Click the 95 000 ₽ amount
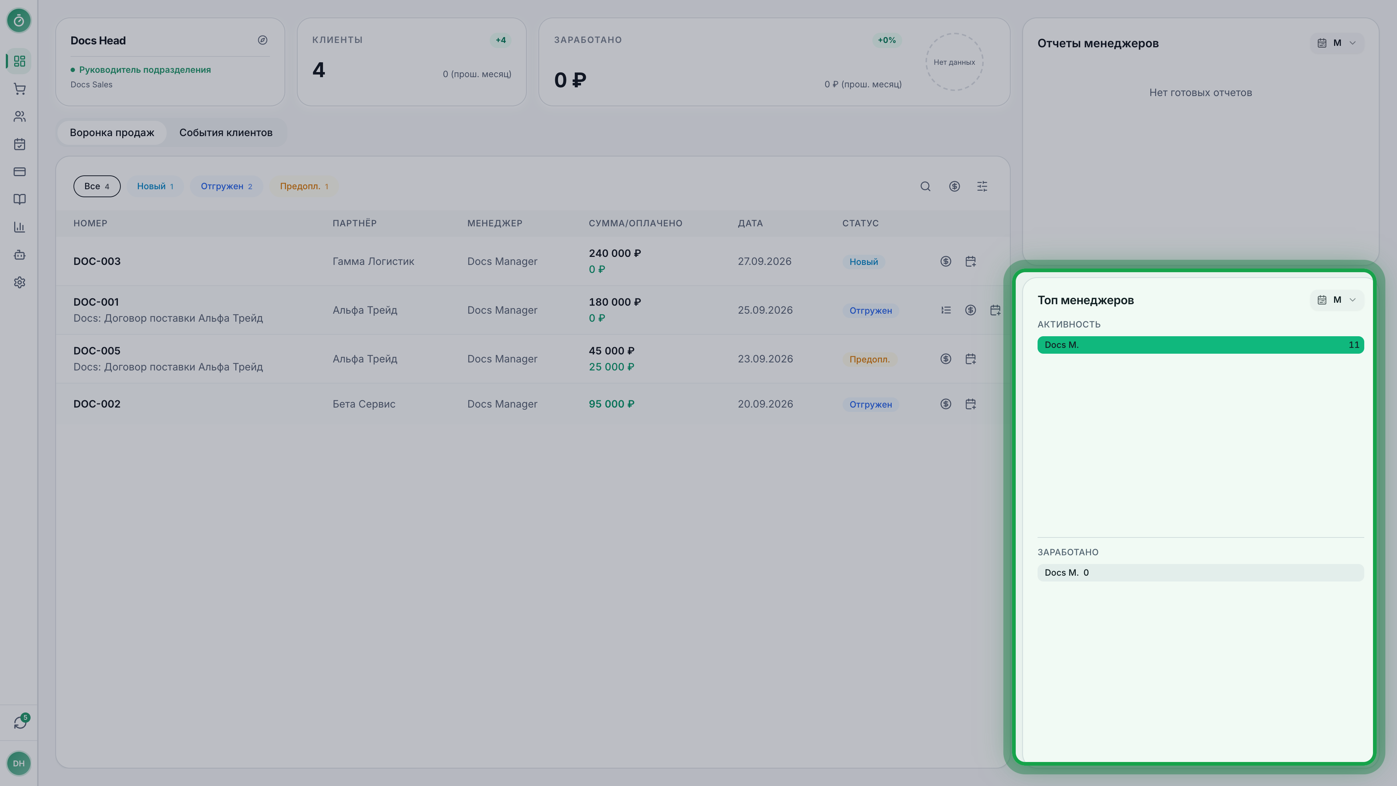The width and height of the screenshot is (1397, 786). pos(611,404)
